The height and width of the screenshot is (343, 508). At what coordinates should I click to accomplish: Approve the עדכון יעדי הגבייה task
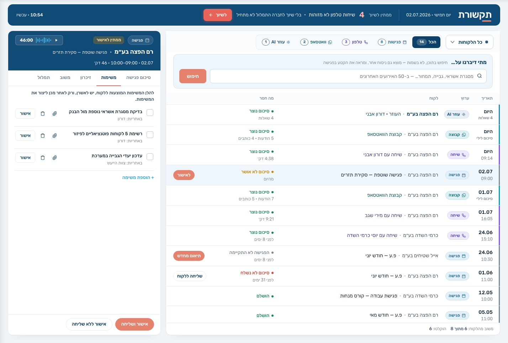[x=25, y=158]
